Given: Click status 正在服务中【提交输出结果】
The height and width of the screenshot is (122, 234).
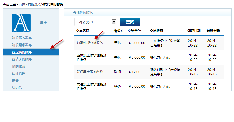Looking at the screenshot, I should tap(165, 43).
